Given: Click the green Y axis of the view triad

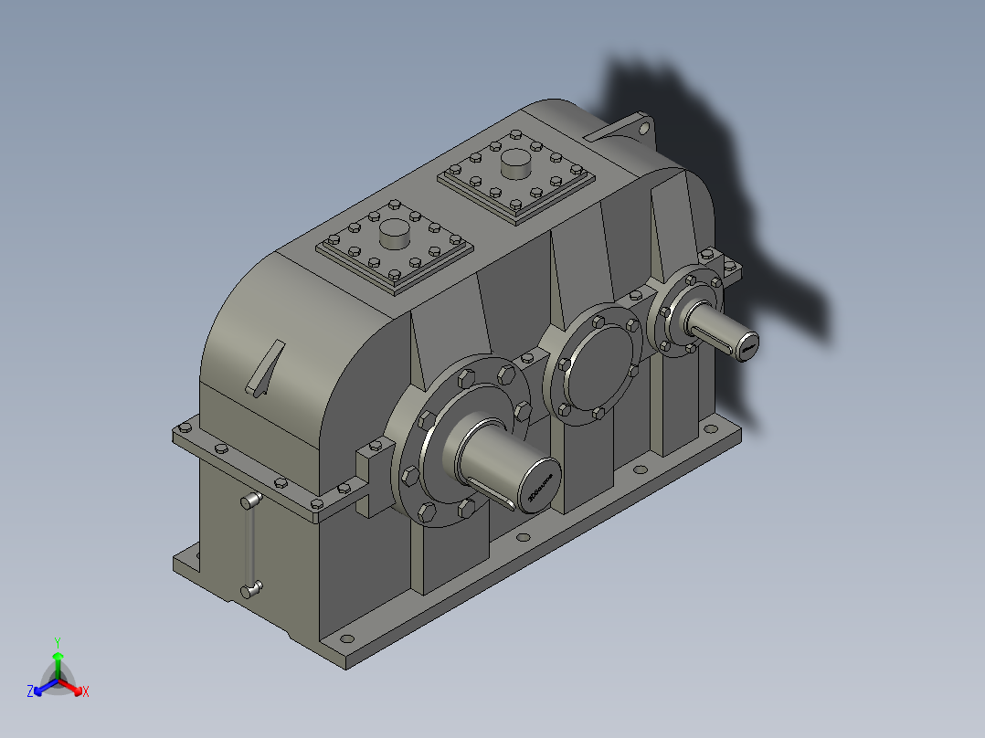Looking at the screenshot, I should (x=58, y=666).
